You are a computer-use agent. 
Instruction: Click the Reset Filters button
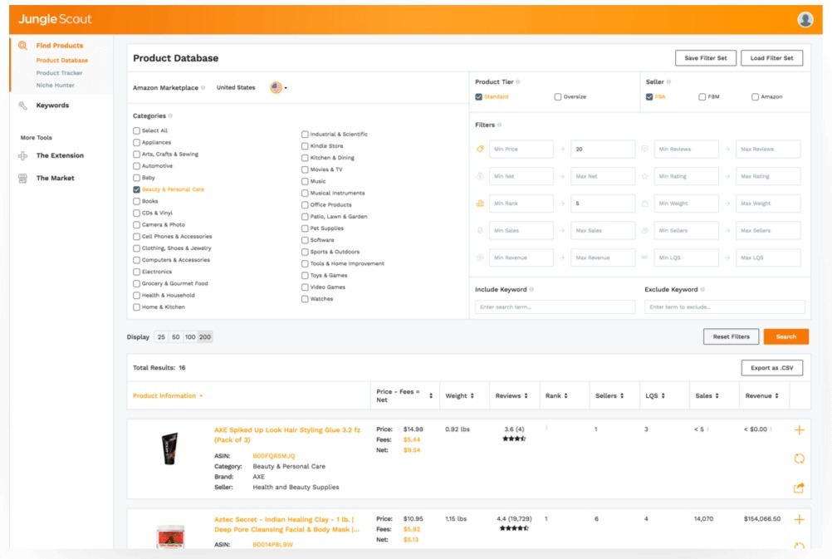click(732, 336)
